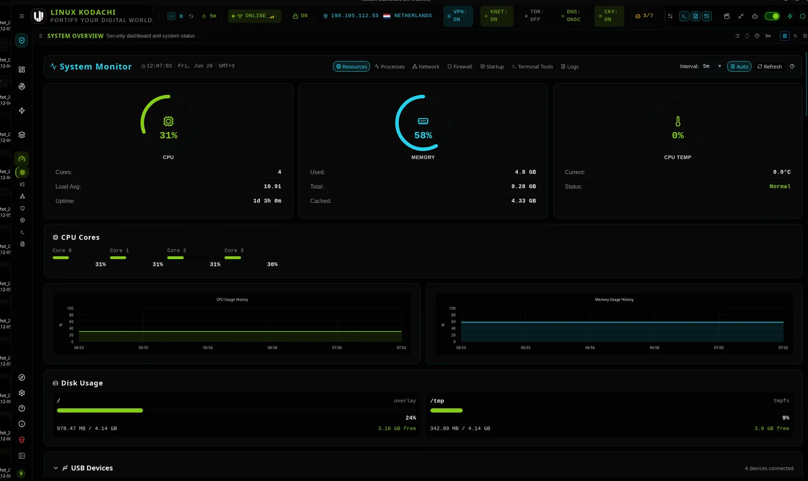Click the question mark help sidebar icon
The image size is (808, 481).
click(22, 409)
